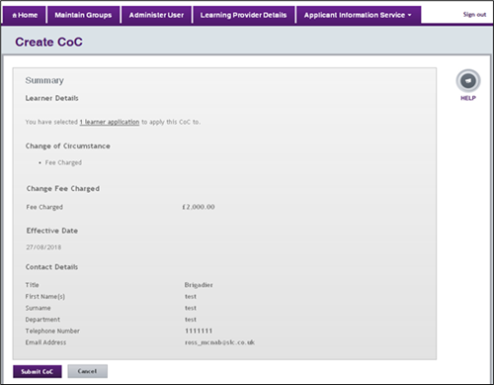Select the title value Brigadier
This screenshot has height=385, width=494.
point(199,285)
